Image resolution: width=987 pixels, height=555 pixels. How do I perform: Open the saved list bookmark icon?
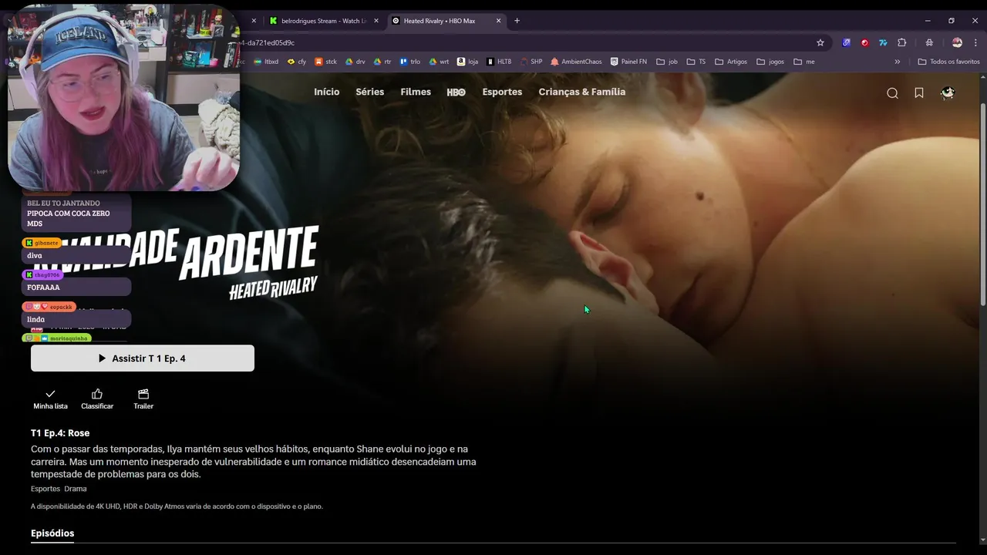pyautogui.click(x=919, y=93)
